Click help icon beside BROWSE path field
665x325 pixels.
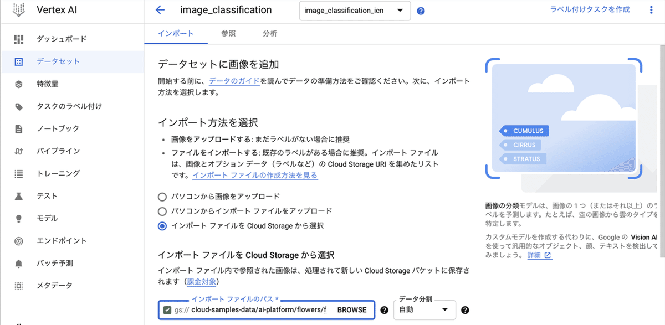pos(384,310)
